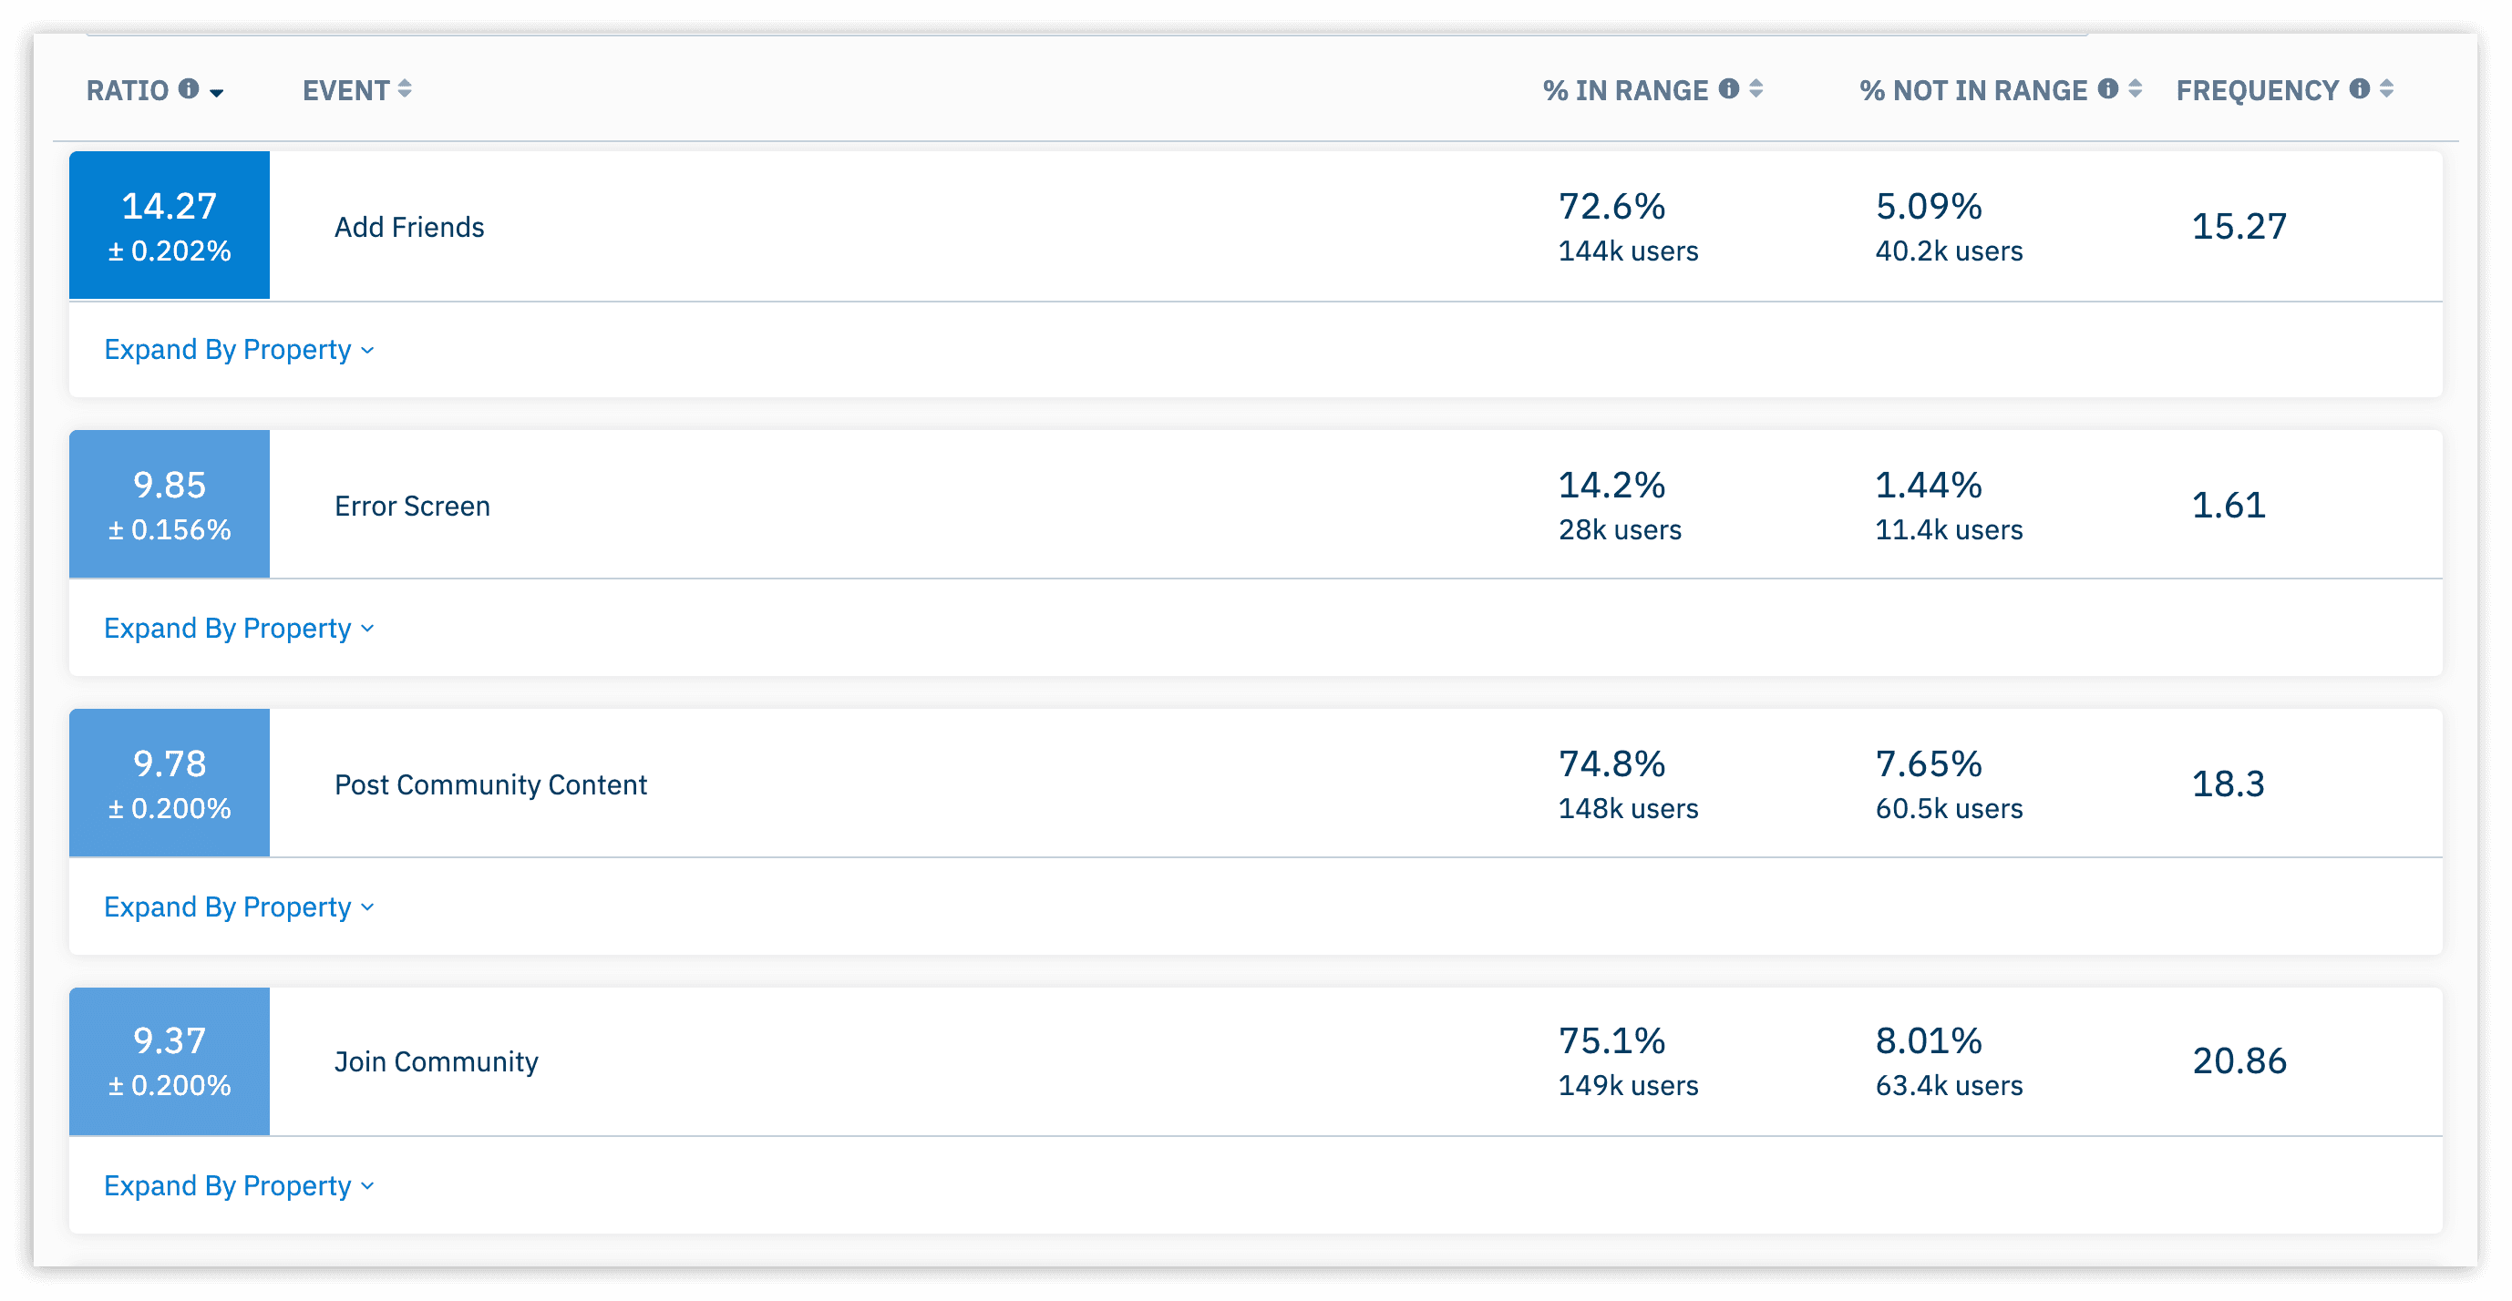Click the EVENT column header label
Viewport: 2512px width, 1301px height.
coord(345,90)
